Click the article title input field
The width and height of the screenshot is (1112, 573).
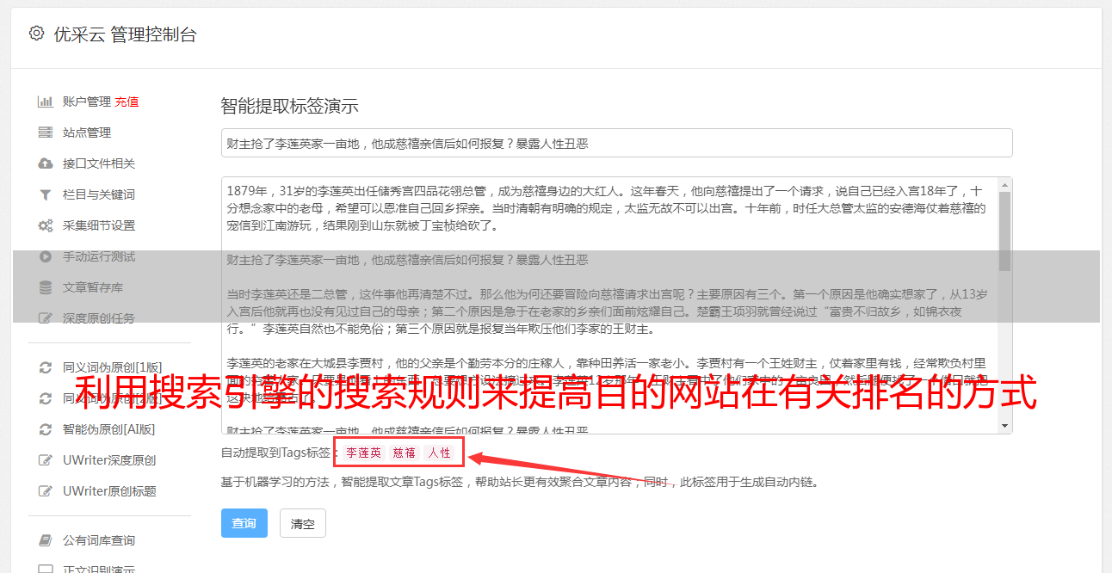point(616,143)
